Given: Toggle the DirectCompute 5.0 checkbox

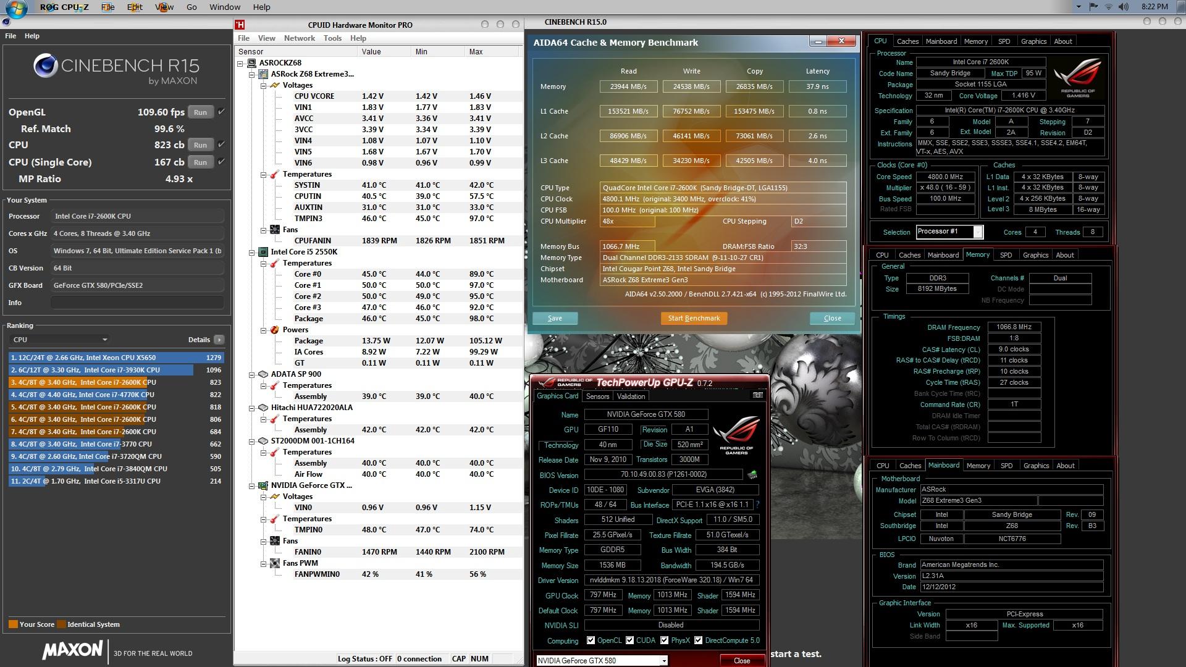Looking at the screenshot, I should 699,640.
